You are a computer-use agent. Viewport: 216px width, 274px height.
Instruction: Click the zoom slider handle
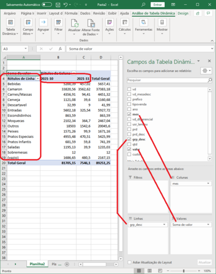point(184,271)
